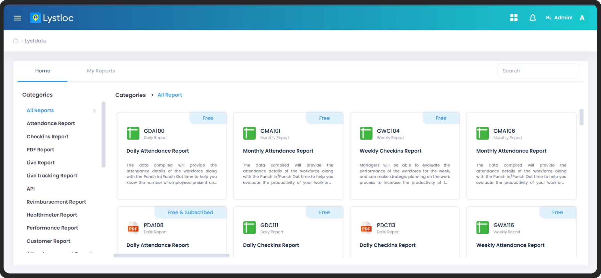Click the PDA108 PDF file icon
This screenshot has width=601, height=278.
pyautogui.click(x=133, y=228)
